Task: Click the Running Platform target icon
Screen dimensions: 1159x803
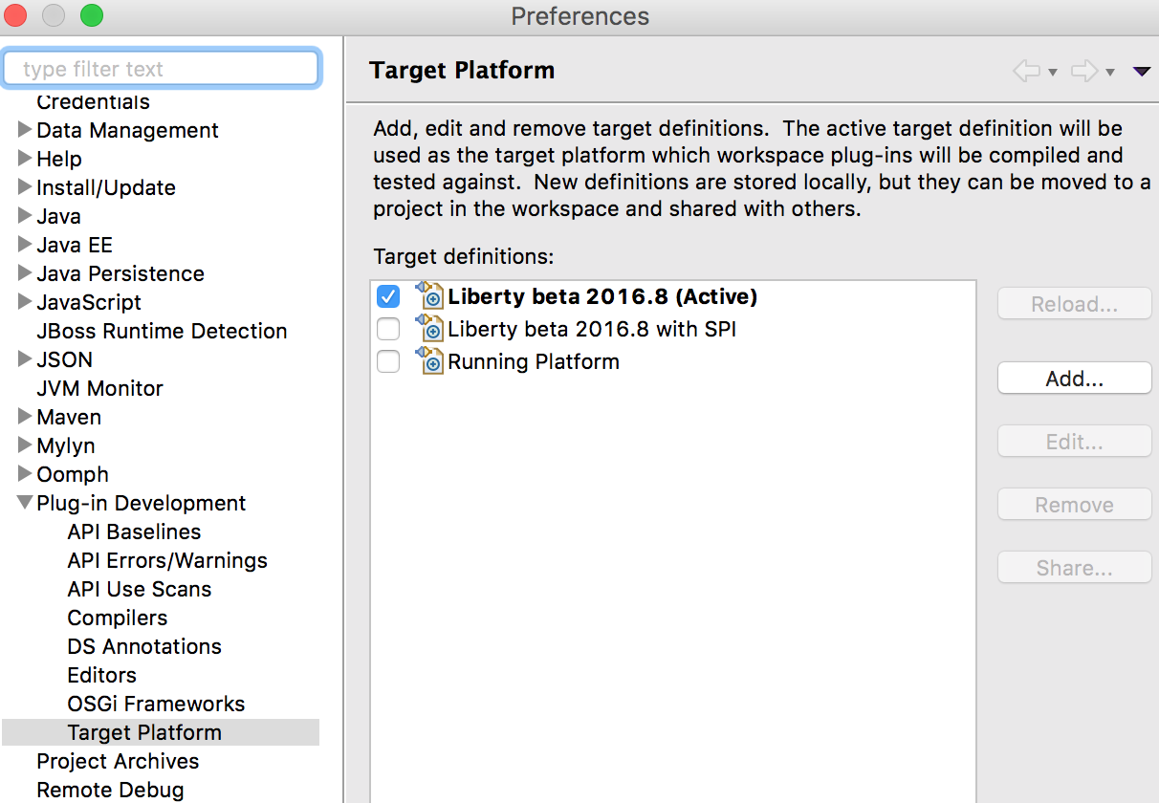Action: (x=429, y=361)
